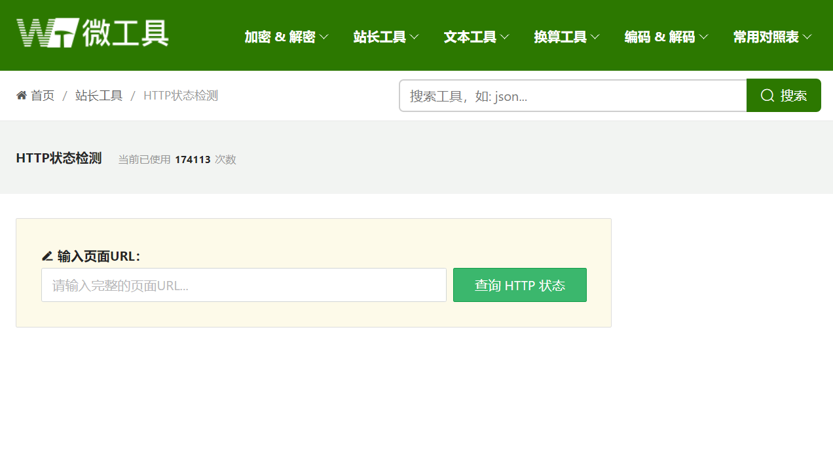The image size is (833, 450).
Task: Open the 换算工具 menu
Action: click(x=566, y=37)
